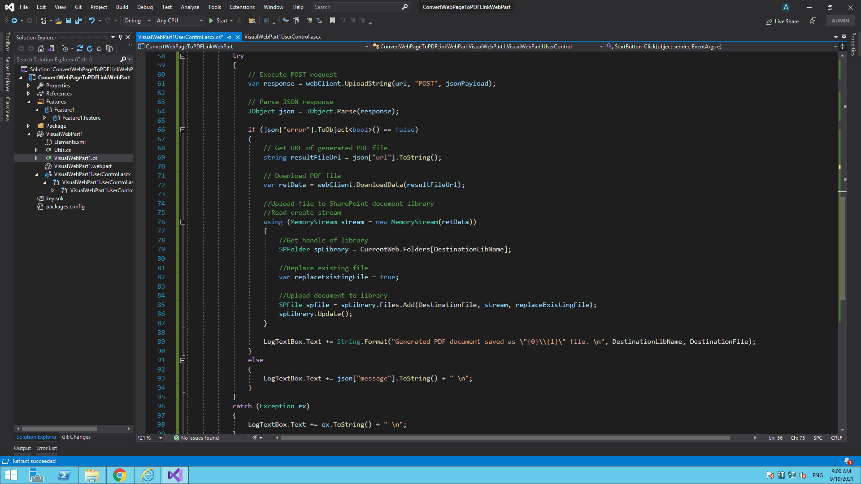Click the Undo icon in toolbar

pyautogui.click(x=92, y=21)
